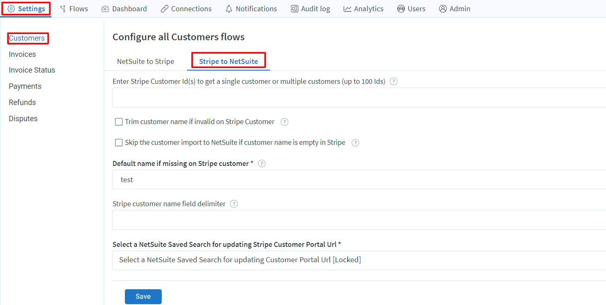Screen dimensions: 606x305
Task: Enable Skip the customer import checkbox
Action: click(119, 143)
